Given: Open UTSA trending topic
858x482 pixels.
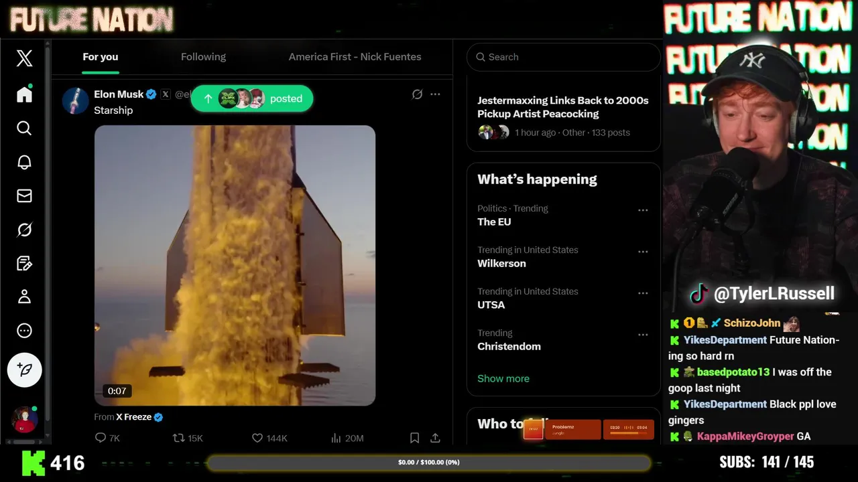Looking at the screenshot, I should coord(491,305).
